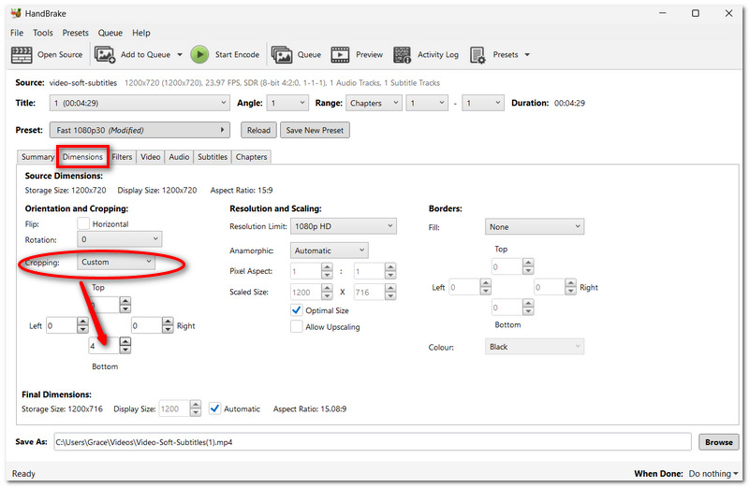Viewport: 749px width, 487px height.
Task: Increase the cropping Top value with up arrow
Action: point(125,301)
